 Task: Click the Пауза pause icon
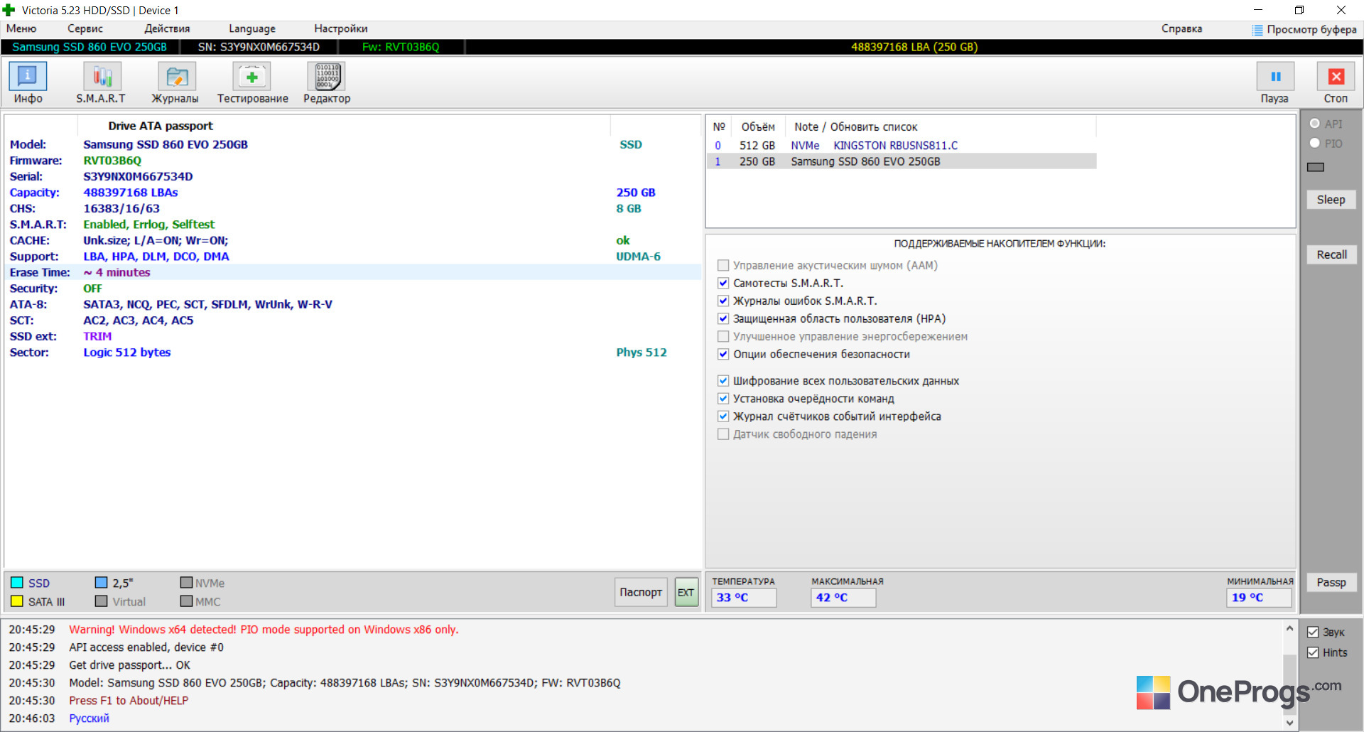coord(1275,76)
